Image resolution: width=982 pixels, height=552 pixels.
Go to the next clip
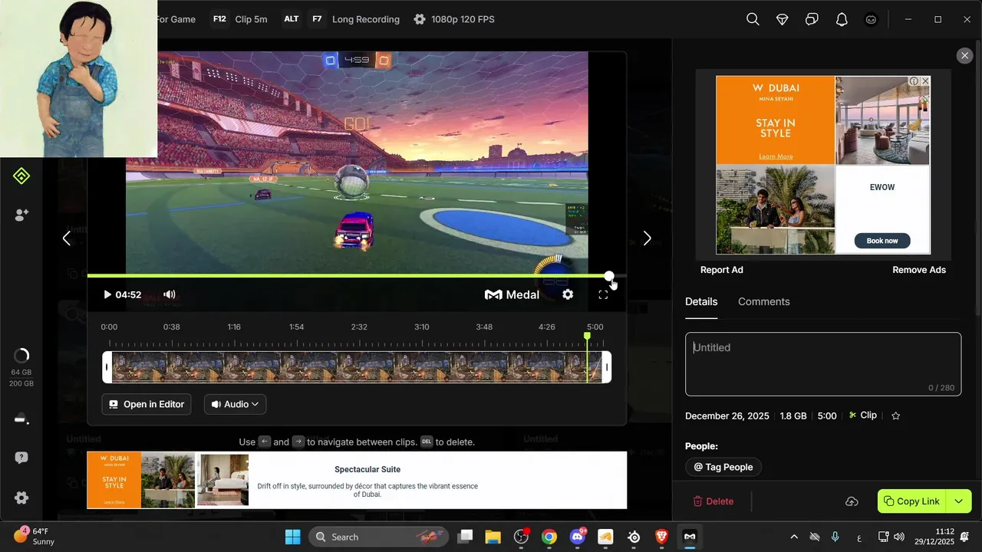(647, 238)
